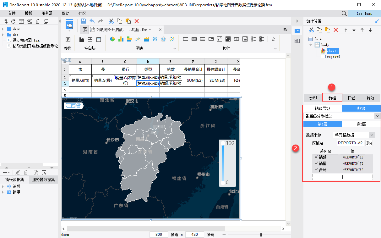Click the plus button to add series
The width and height of the screenshot is (381, 238).
pos(342,177)
